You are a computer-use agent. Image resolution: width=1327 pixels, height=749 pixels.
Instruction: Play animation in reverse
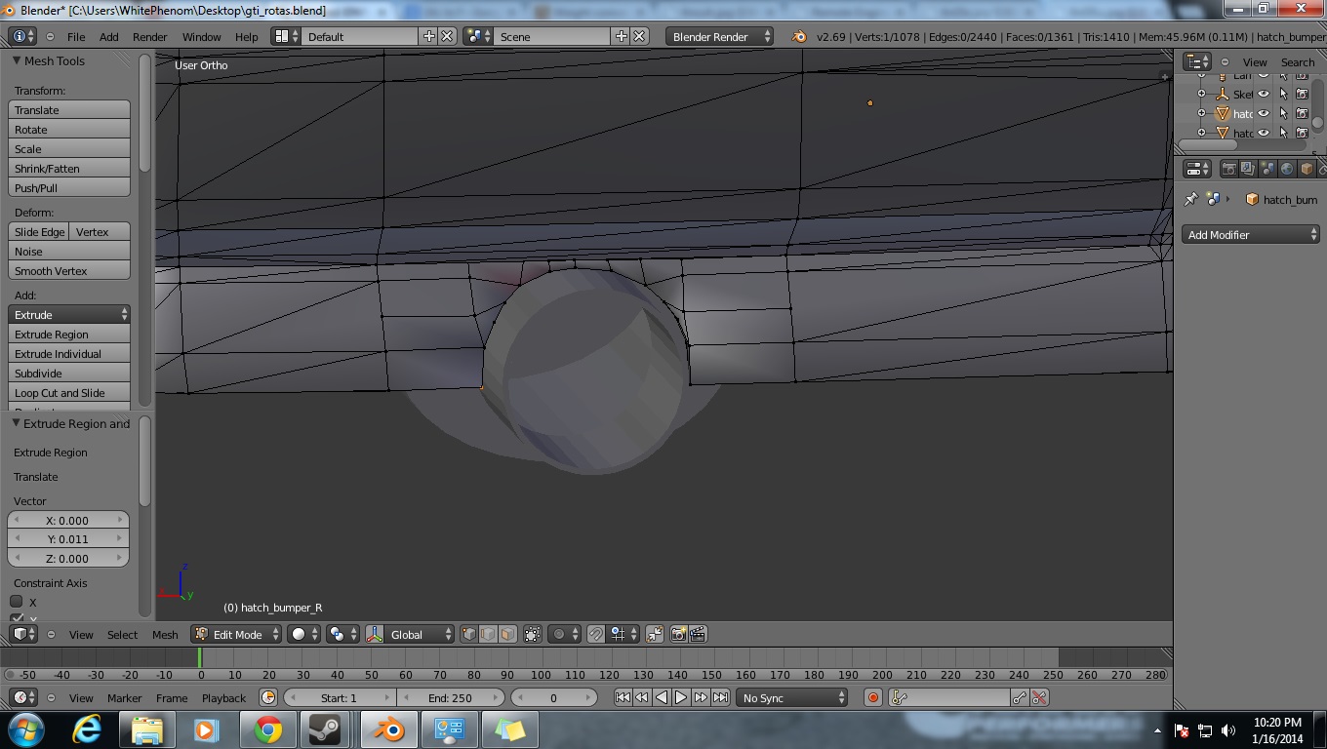[x=662, y=698]
